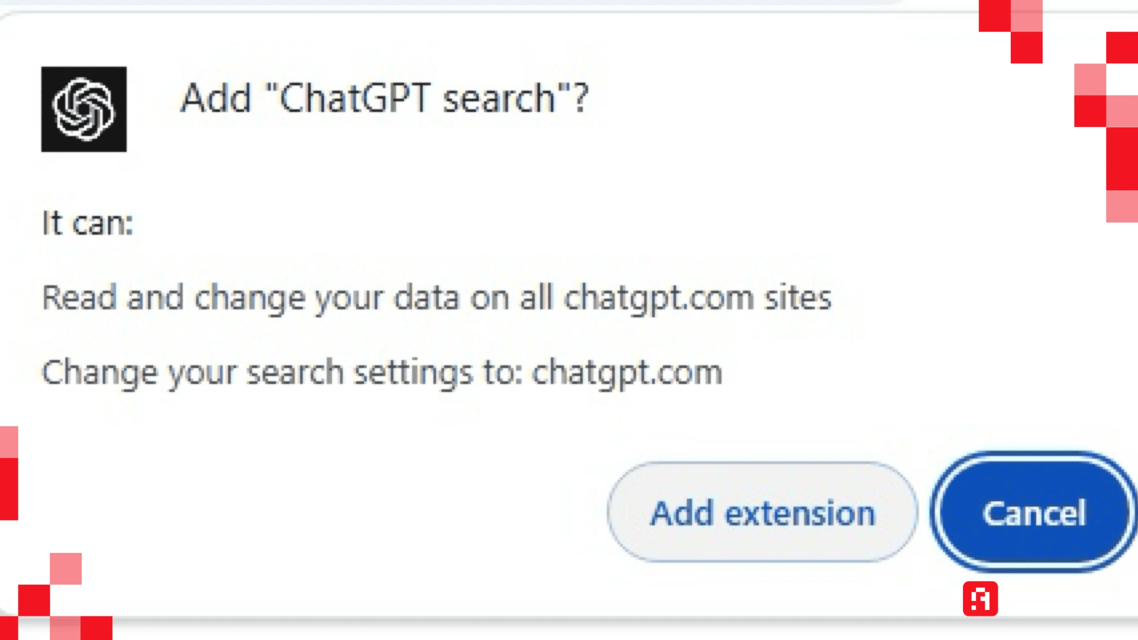Confirm with the Add extension button
The image size is (1138, 640).
click(x=762, y=512)
